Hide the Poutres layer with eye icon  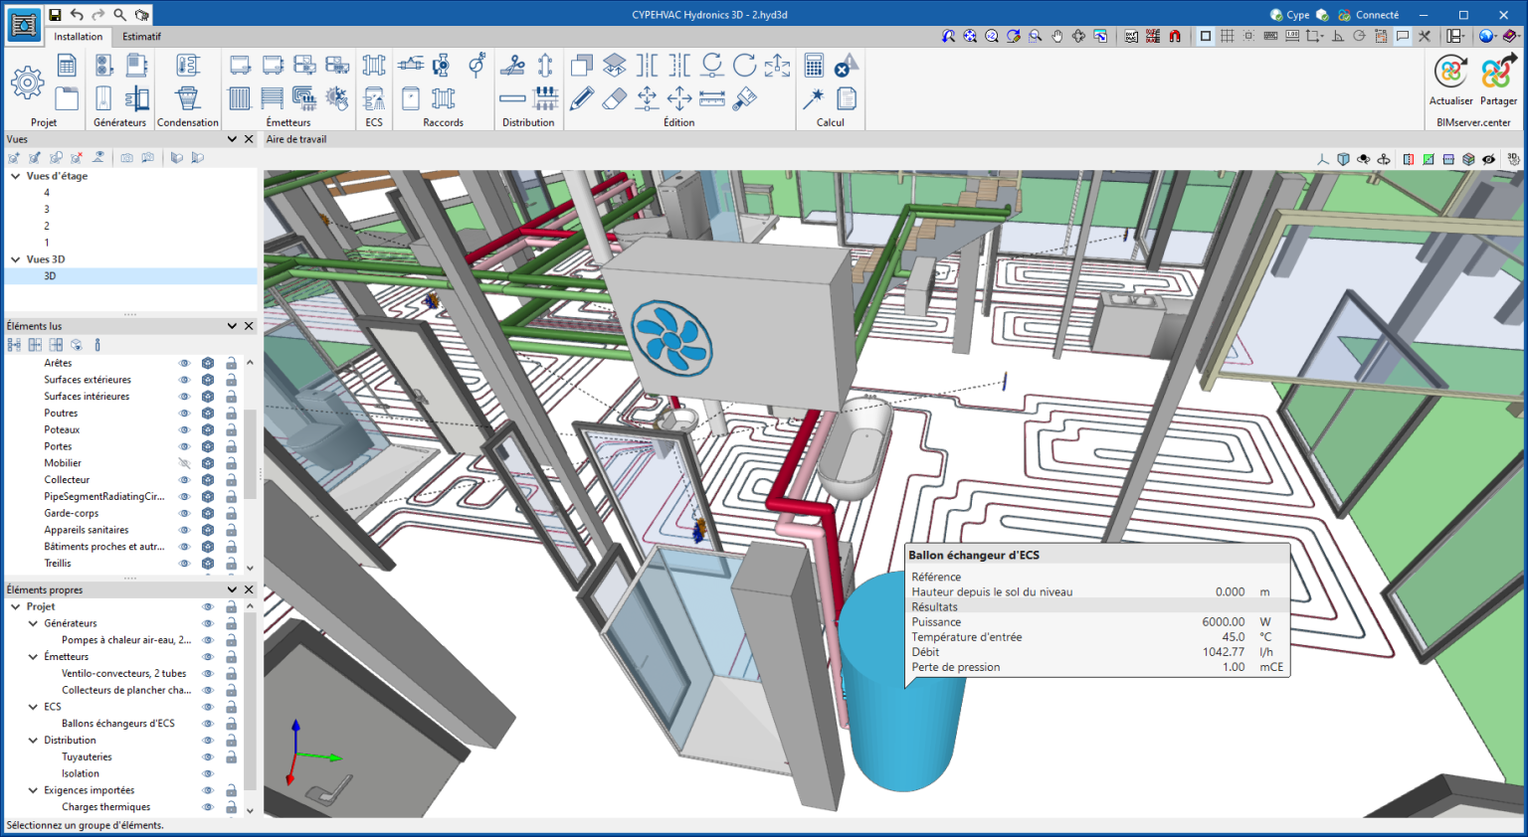pyautogui.click(x=184, y=414)
